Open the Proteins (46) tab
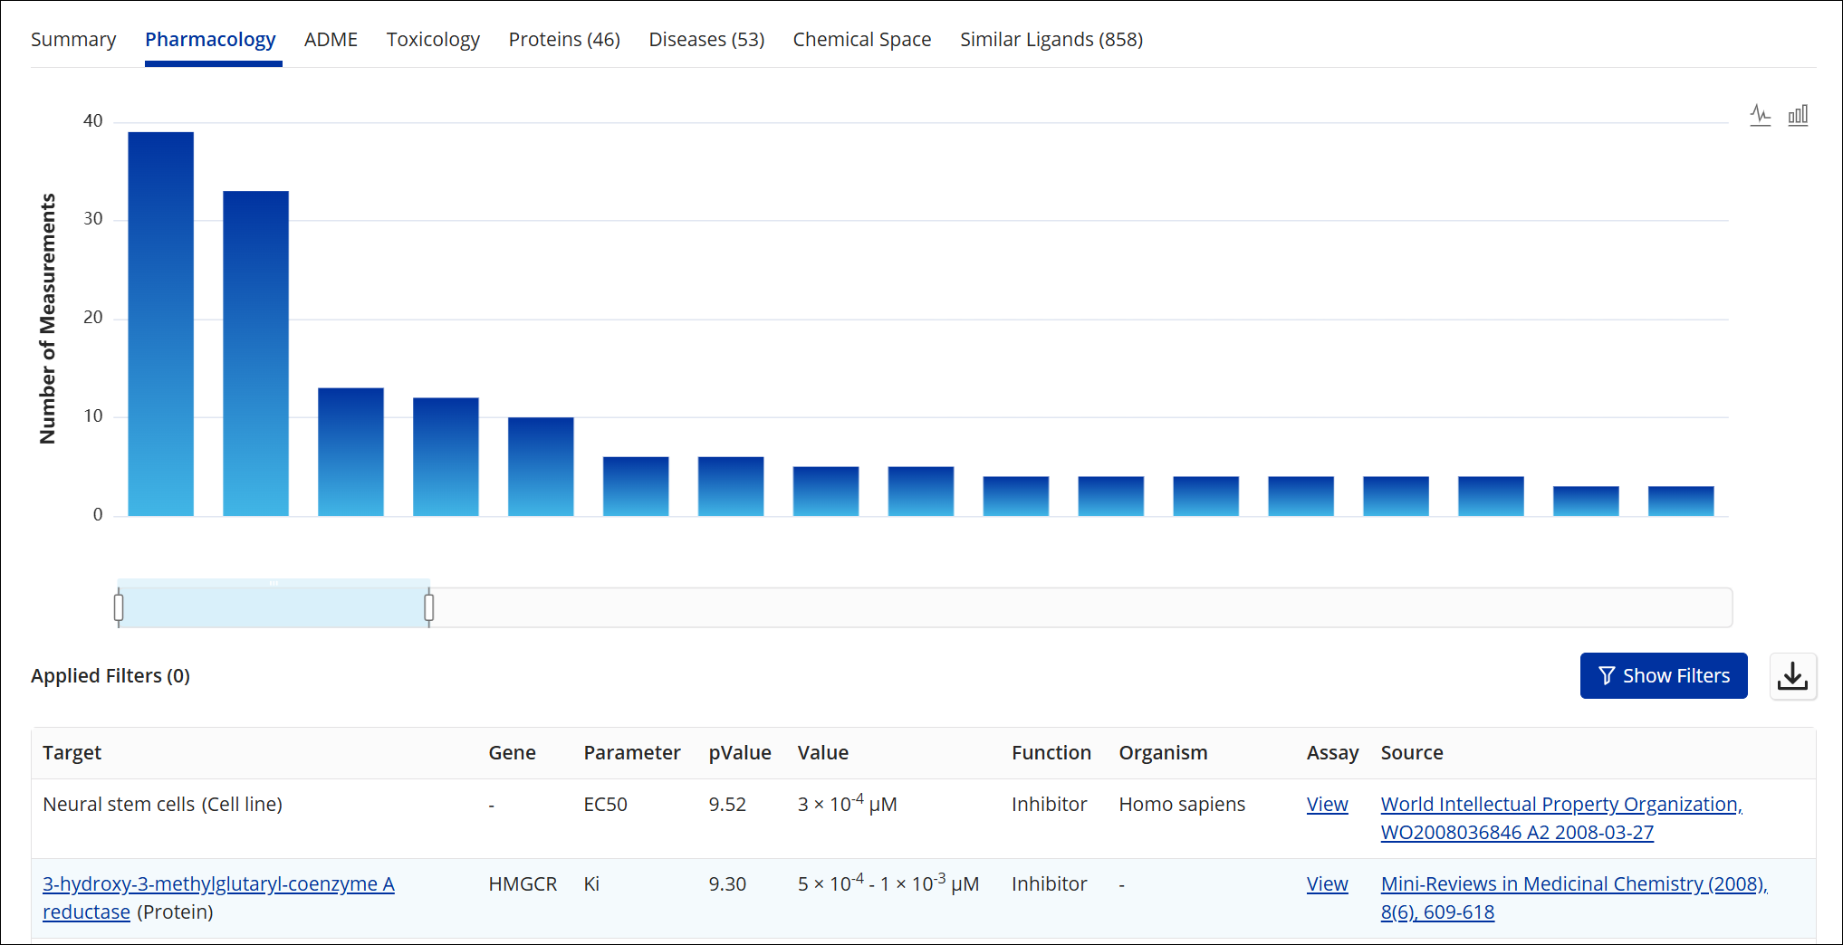The image size is (1843, 945). tap(564, 40)
